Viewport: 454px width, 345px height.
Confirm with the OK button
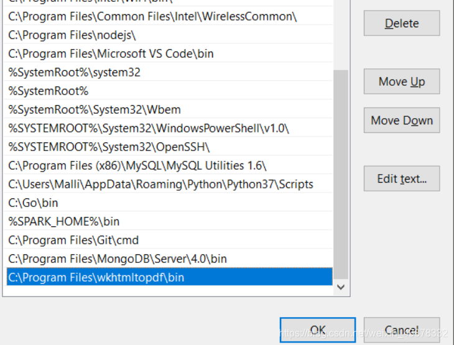click(318, 330)
